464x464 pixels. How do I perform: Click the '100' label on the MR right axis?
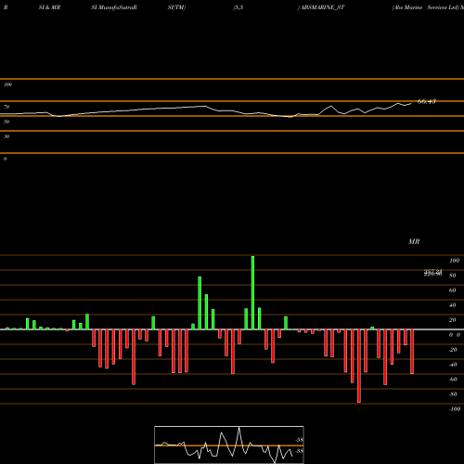[x=454, y=261]
